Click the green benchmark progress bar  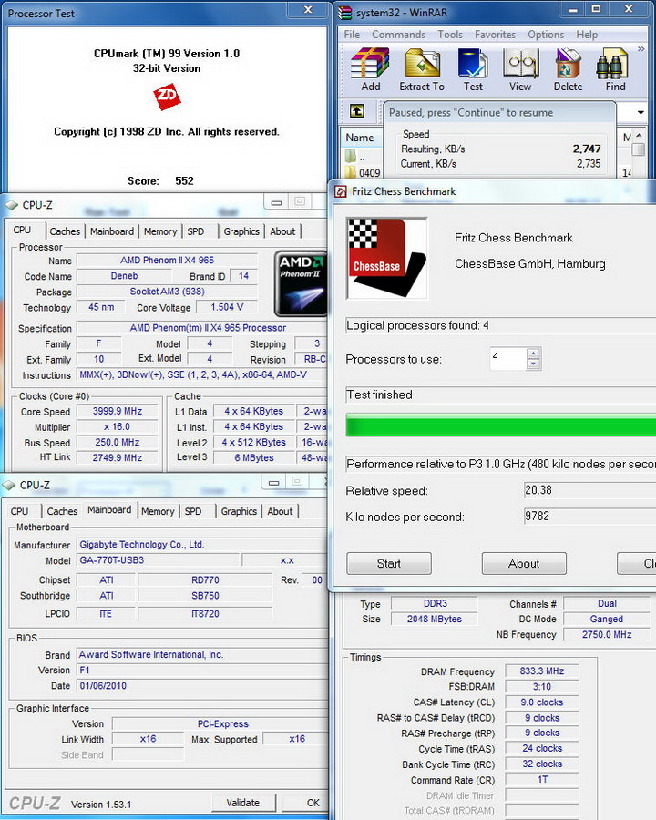(x=500, y=425)
